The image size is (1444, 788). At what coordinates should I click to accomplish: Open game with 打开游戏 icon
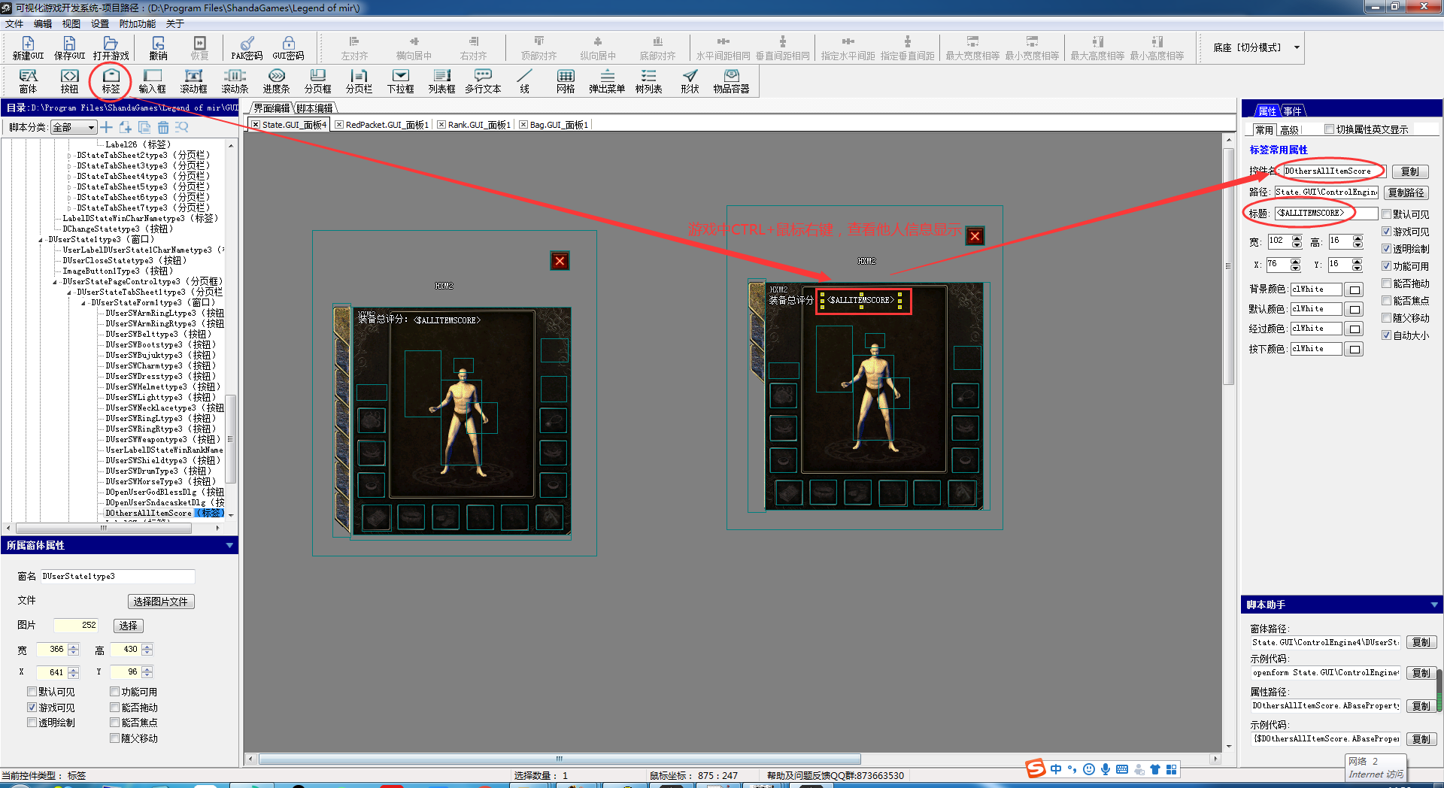111,48
